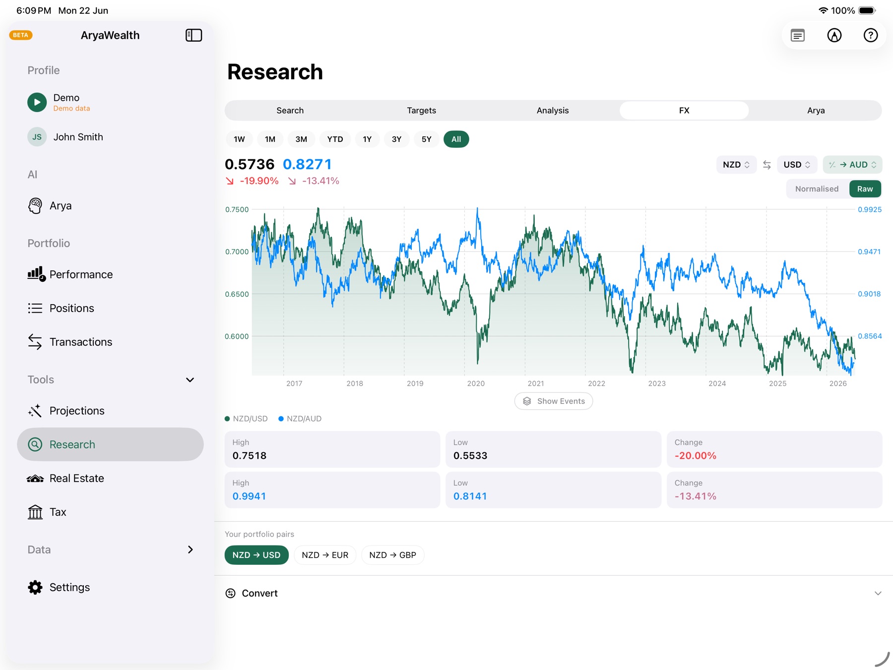Screen dimensions: 893x670
Task: Select the NZD → GBP portfolio pair
Action: click(x=392, y=555)
